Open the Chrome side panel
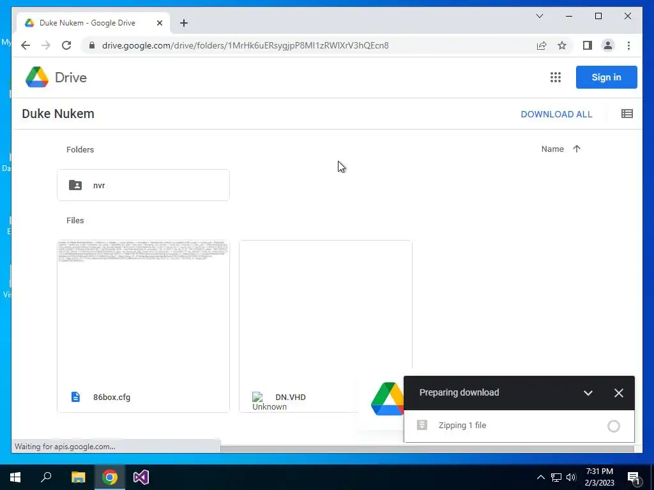Image resolution: width=654 pixels, height=490 pixels. coord(588,45)
